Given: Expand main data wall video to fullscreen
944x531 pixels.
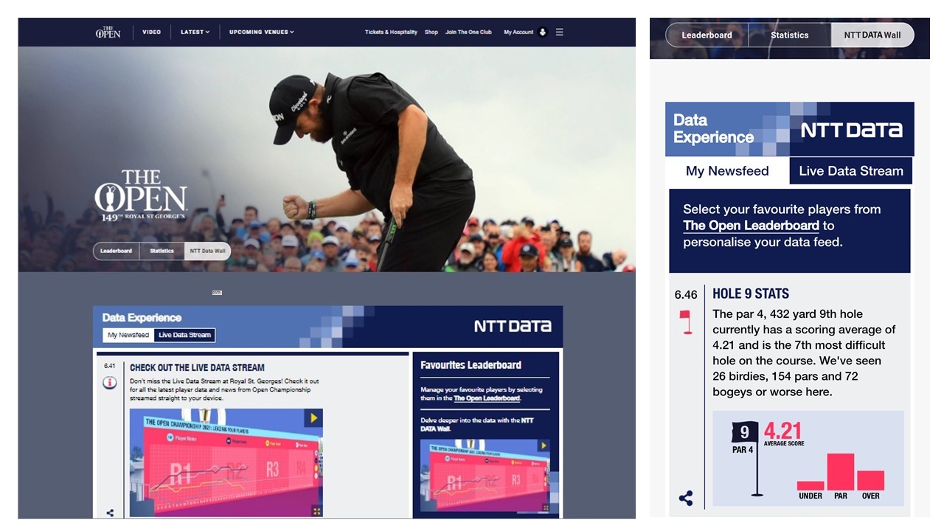Looking at the screenshot, I should pos(316,510).
